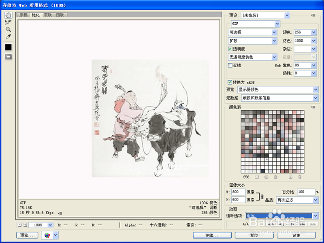Map selected colors to transparent icon
324x243 pixels.
257,177
